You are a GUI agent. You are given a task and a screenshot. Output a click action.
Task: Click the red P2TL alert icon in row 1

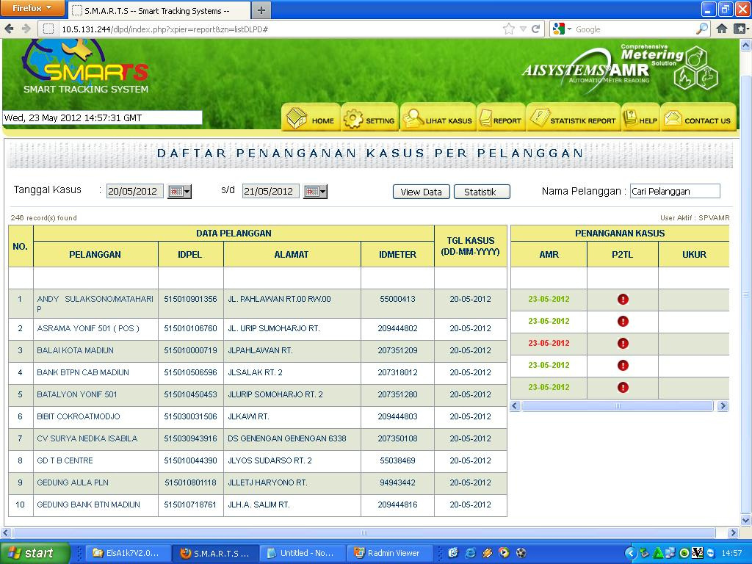(x=623, y=300)
